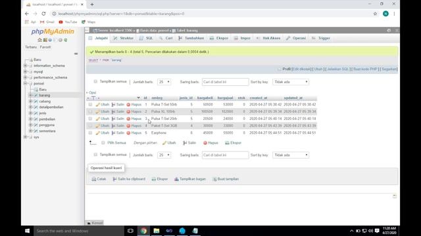
Task: Expand the Opsi link
Action: (91, 92)
